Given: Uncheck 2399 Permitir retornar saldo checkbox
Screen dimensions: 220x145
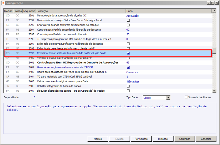Looking at the screenshot, I should pos(128,53).
